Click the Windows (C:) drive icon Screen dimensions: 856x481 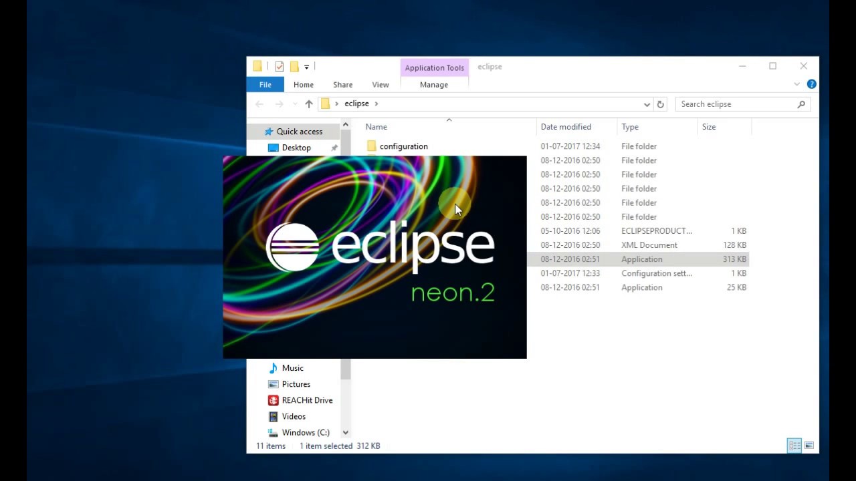coord(273,432)
